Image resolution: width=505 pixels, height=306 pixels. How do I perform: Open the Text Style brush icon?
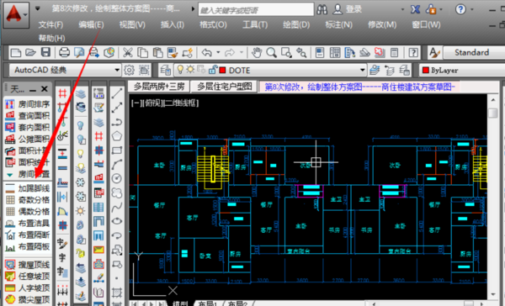tap(434, 52)
